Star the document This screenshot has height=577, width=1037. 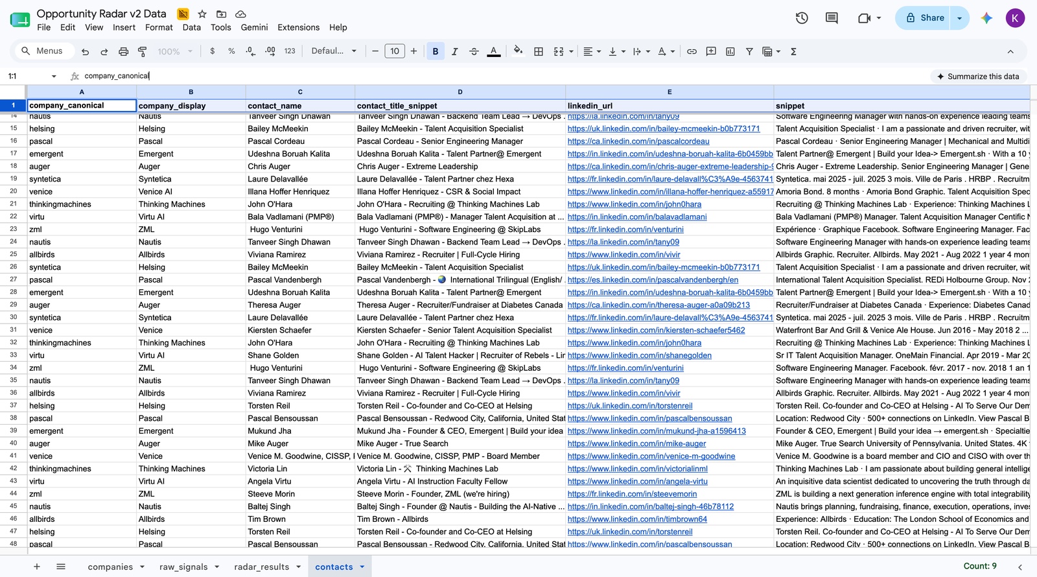202,14
